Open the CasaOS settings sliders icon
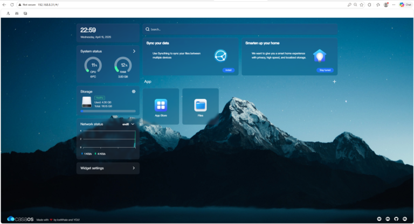The image size is (414, 224). (x=17, y=13)
